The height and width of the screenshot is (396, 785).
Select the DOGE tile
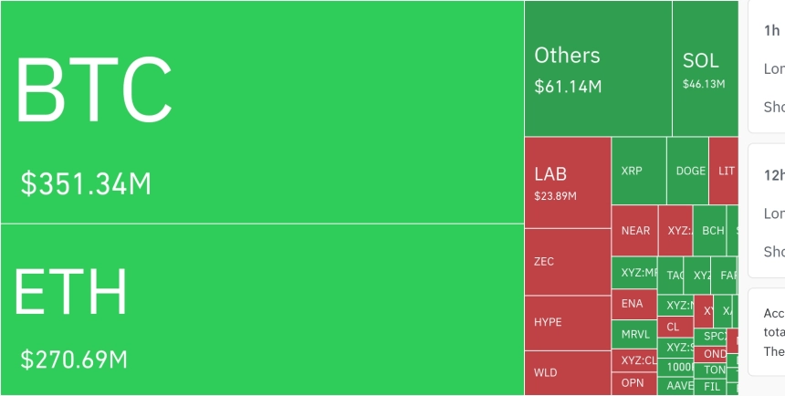click(x=688, y=171)
